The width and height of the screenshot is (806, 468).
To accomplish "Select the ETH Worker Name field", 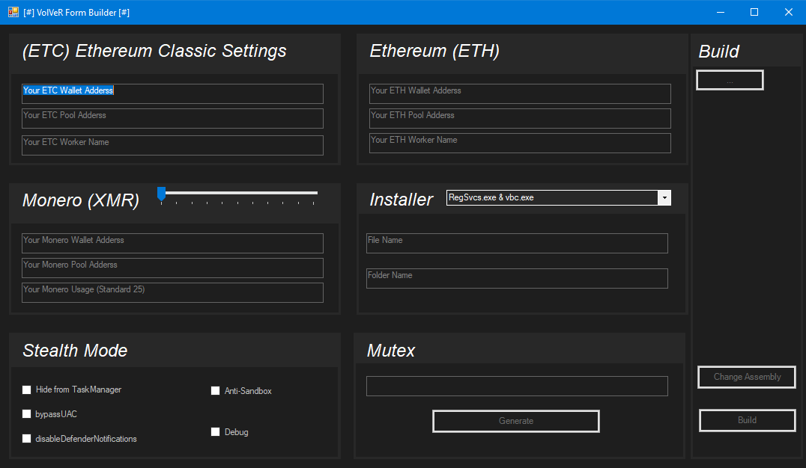I will (x=520, y=144).
